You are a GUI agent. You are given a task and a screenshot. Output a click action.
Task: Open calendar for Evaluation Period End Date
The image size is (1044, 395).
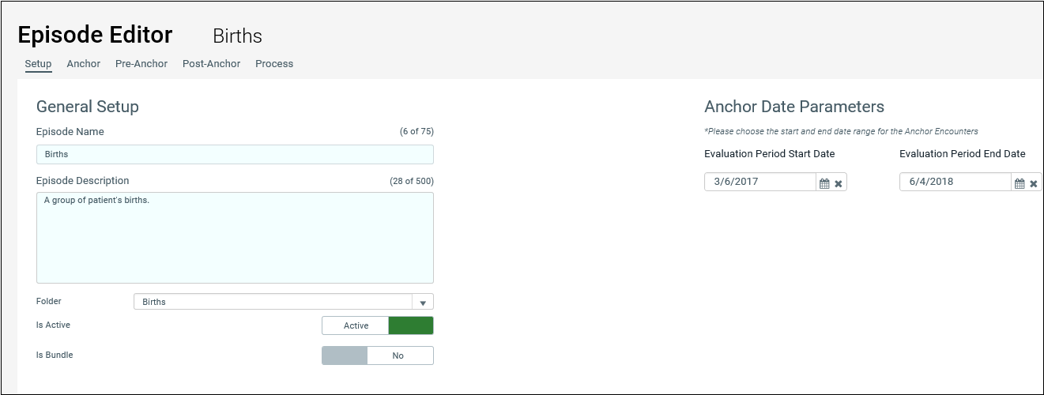(x=1020, y=183)
